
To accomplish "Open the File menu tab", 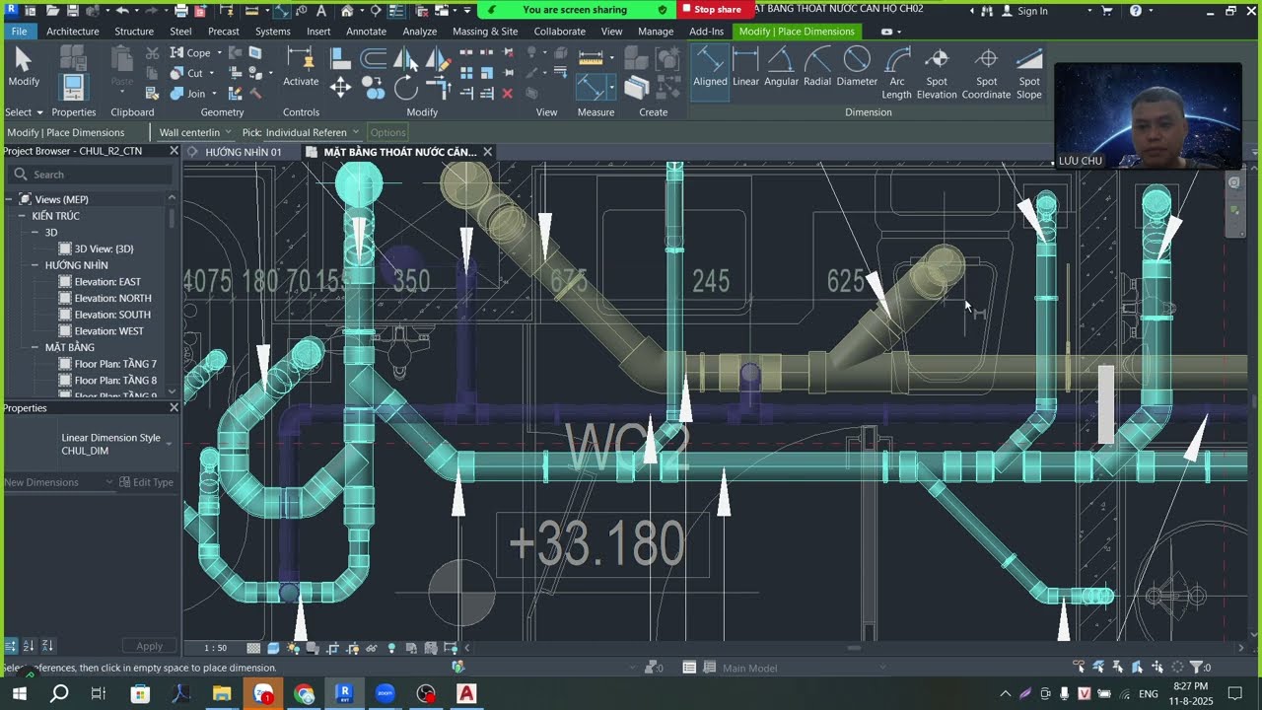I will pyautogui.click(x=19, y=32).
